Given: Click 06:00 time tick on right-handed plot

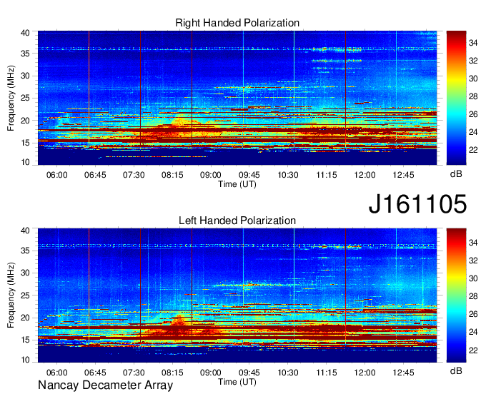Looking at the screenshot, I should [x=56, y=175].
